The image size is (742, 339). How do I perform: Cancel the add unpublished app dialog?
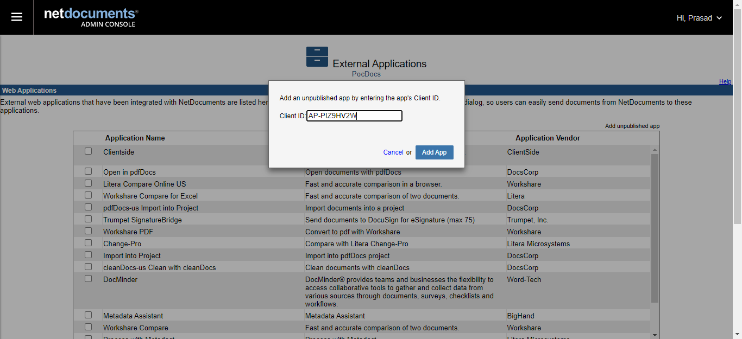pos(393,152)
